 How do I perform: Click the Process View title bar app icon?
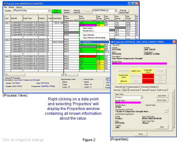pos(5,4)
